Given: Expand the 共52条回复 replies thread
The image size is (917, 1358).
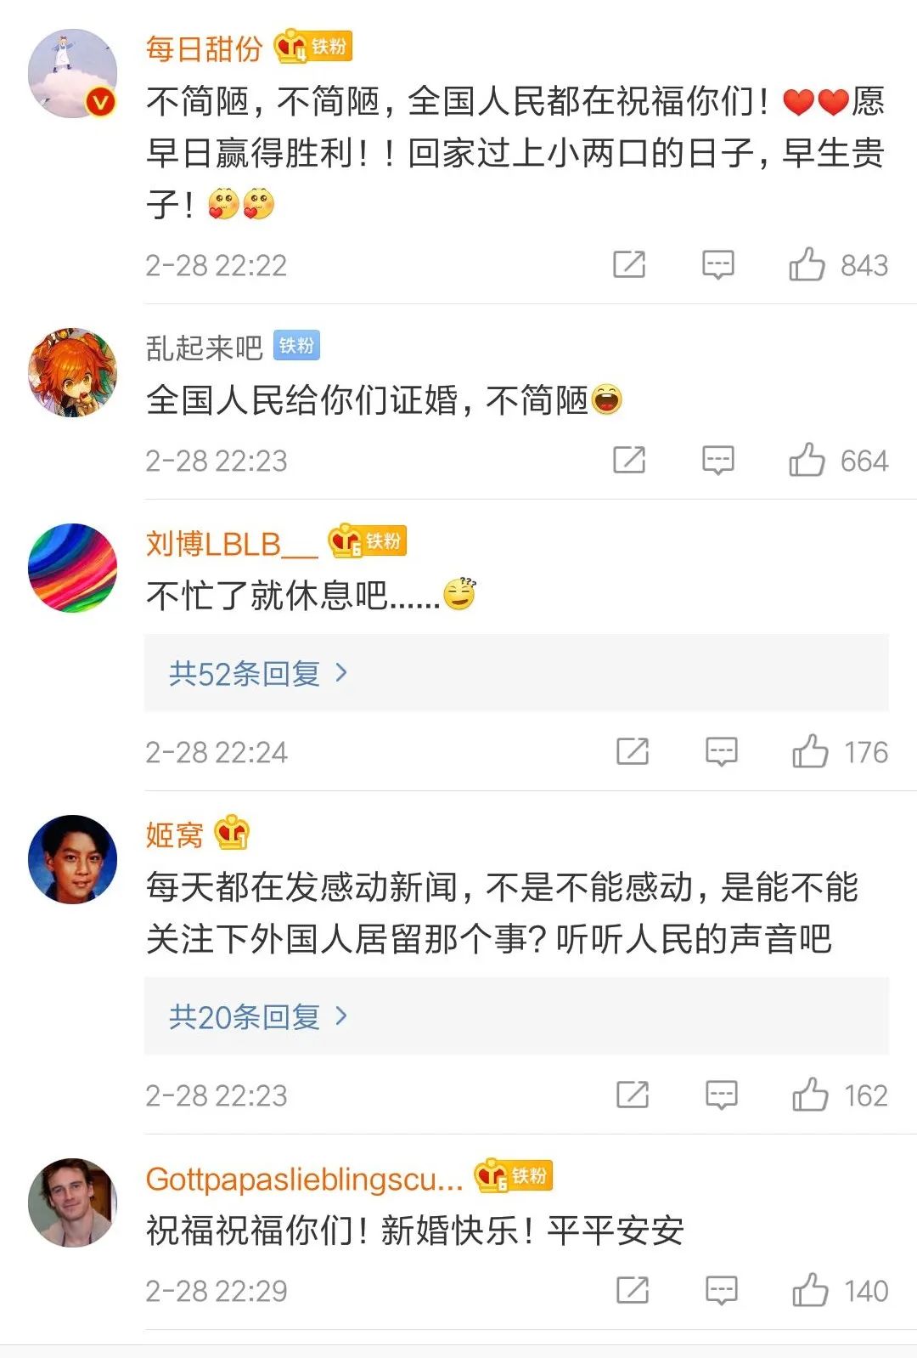Looking at the screenshot, I should pyautogui.click(x=258, y=673).
